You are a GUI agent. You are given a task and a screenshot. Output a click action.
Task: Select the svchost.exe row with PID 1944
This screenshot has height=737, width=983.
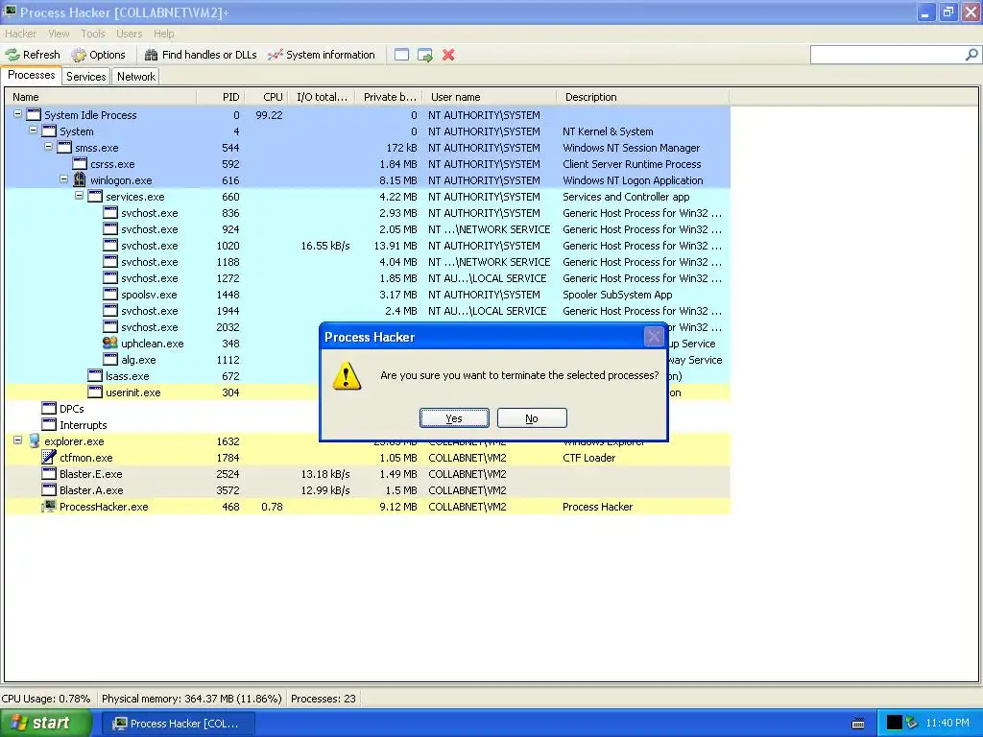pyautogui.click(x=368, y=311)
